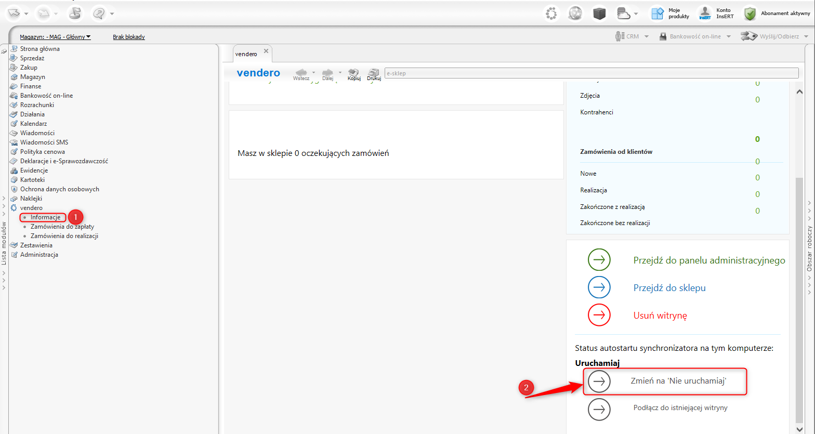This screenshot has width=815, height=434.
Task: Open dropdown arrow beside cloud database icon
Action: click(x=636, y=14)
